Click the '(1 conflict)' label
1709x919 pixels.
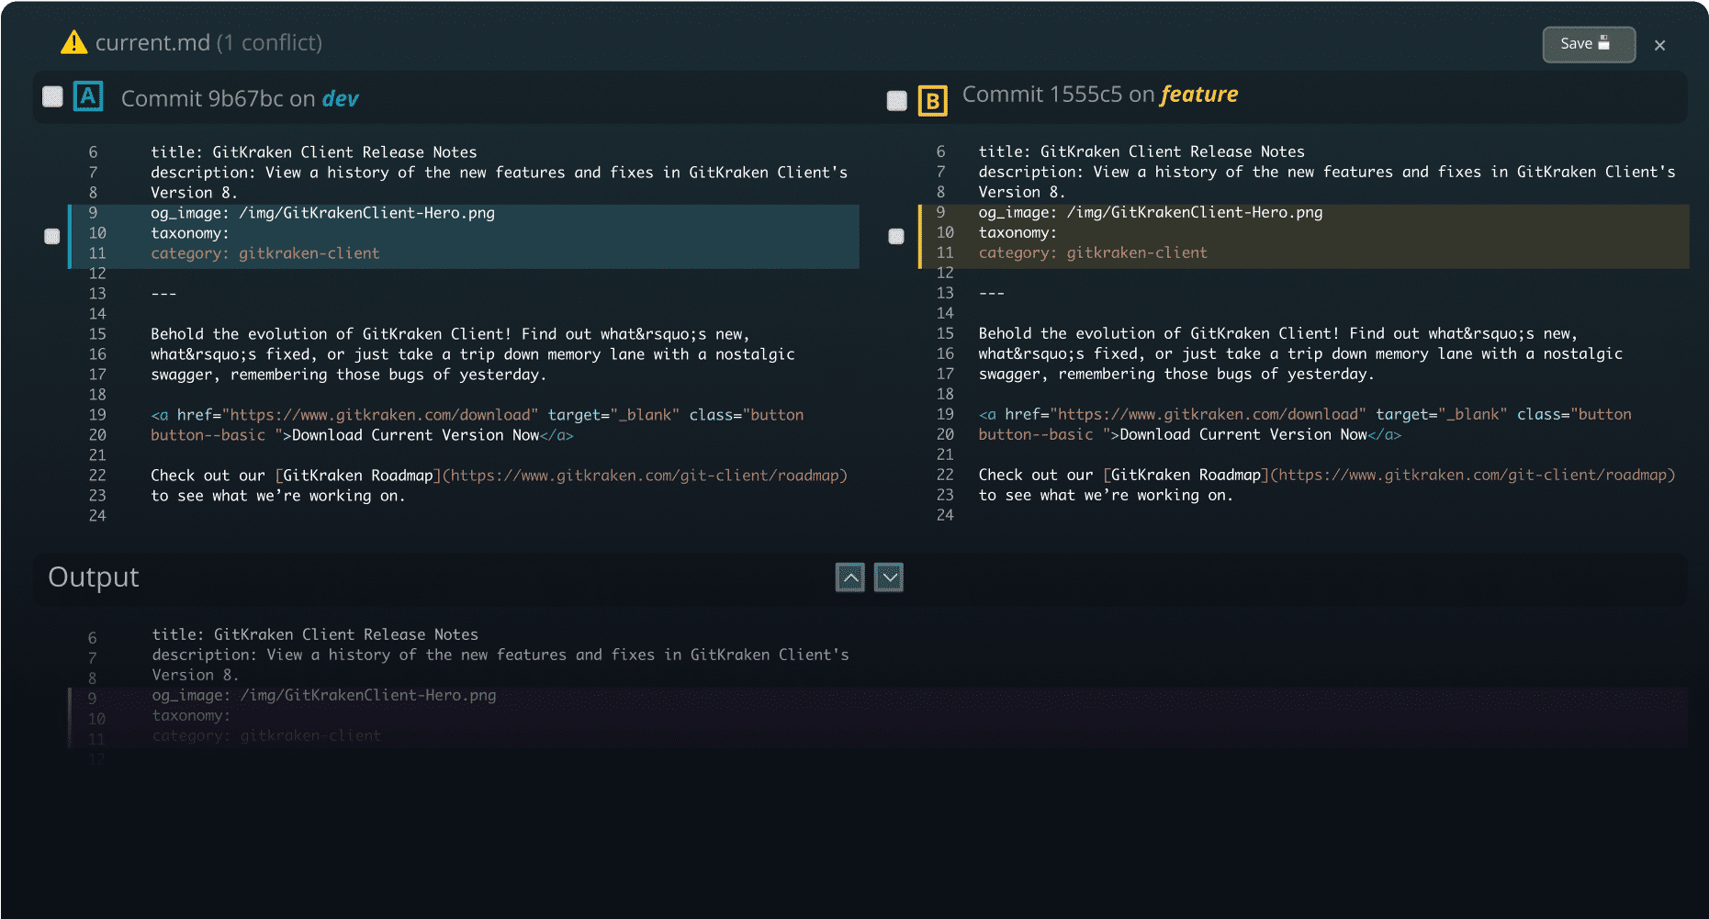[269, 42]
